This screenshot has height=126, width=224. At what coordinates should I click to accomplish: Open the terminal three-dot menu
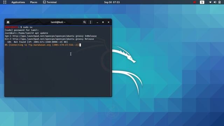(x=90, y=22)
